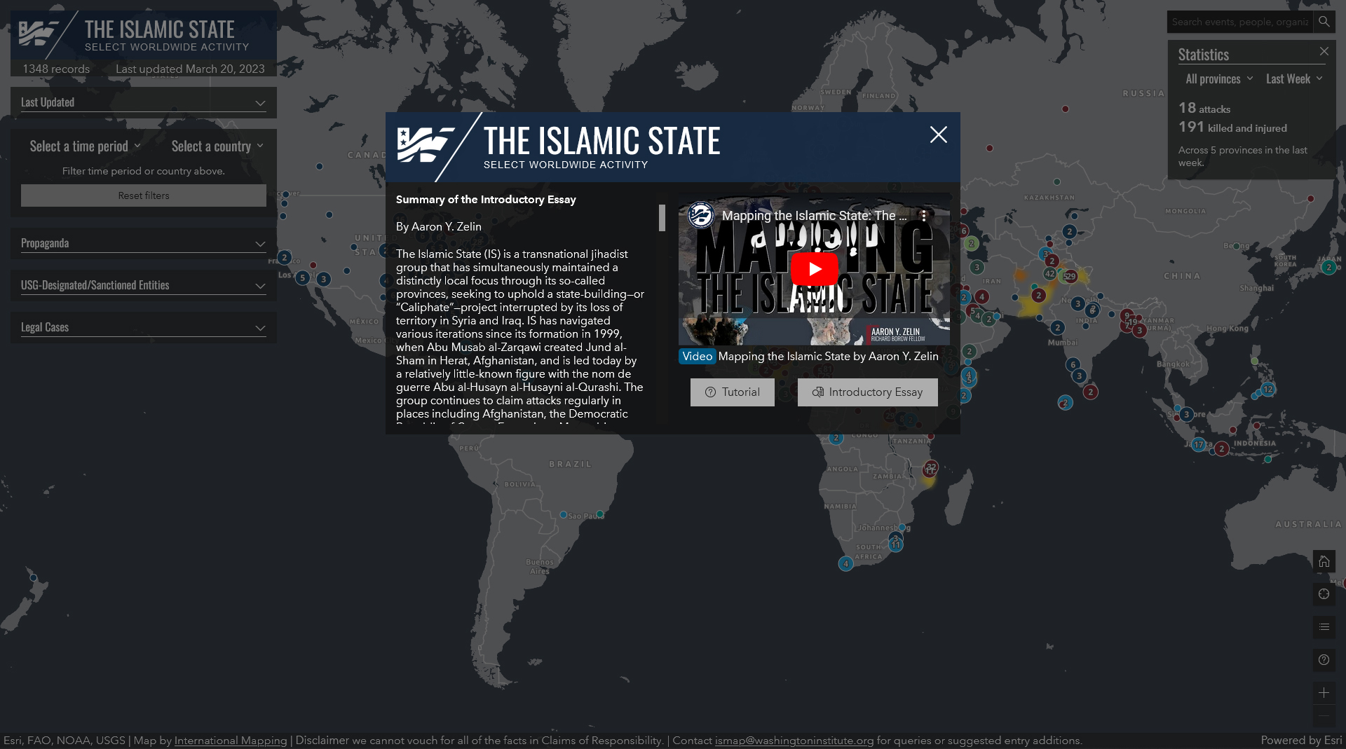This screenshot has height=749, width=1346.
Task: Click the cluster marker 4 in South Africa
Action: tap(845, 563)
